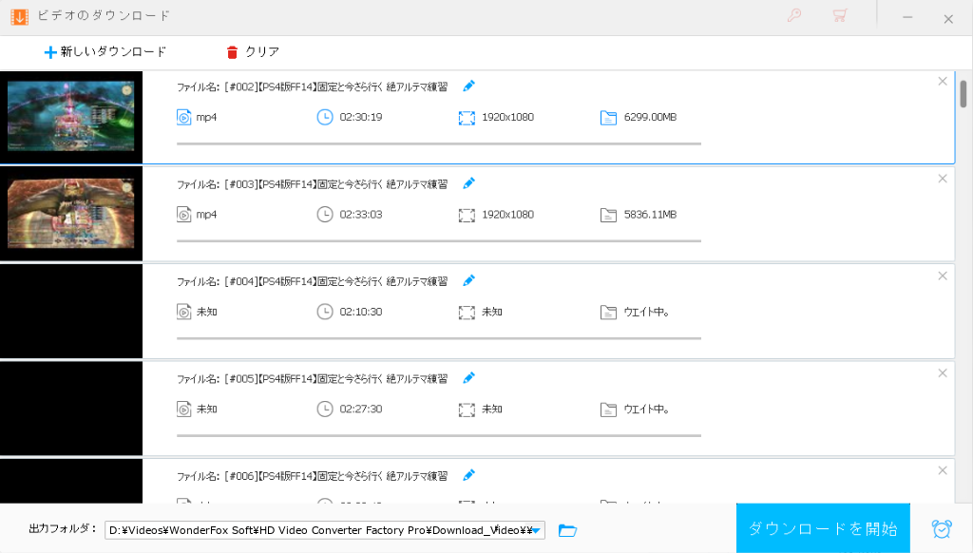Remove the #005 video from list
Screen dimensions: 973x553
pyautogui.click(x=943, y=373)
